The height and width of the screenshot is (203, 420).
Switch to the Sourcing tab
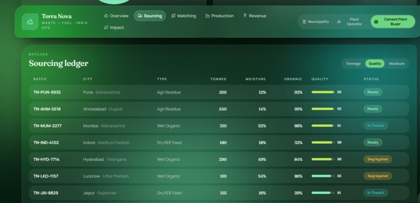[x=150, y=16]
